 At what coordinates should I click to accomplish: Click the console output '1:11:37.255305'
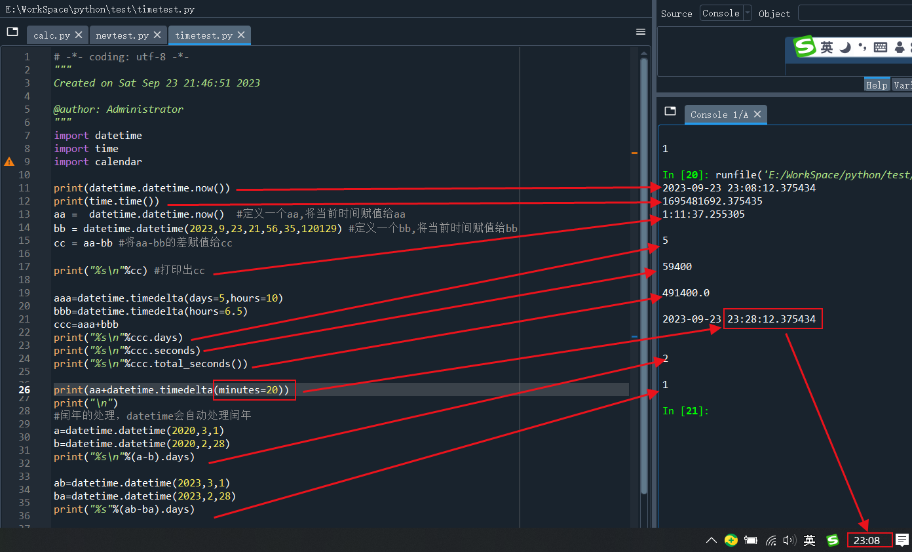tap(703, 214)
